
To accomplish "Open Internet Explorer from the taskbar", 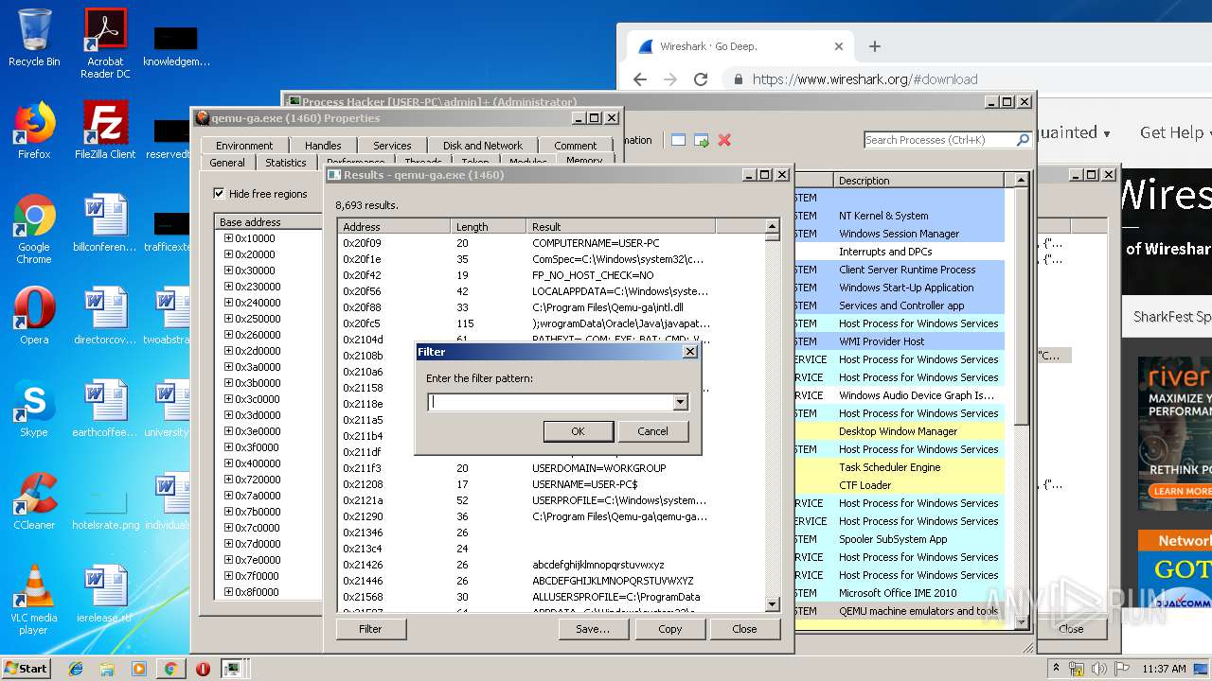I will point(76,669).
